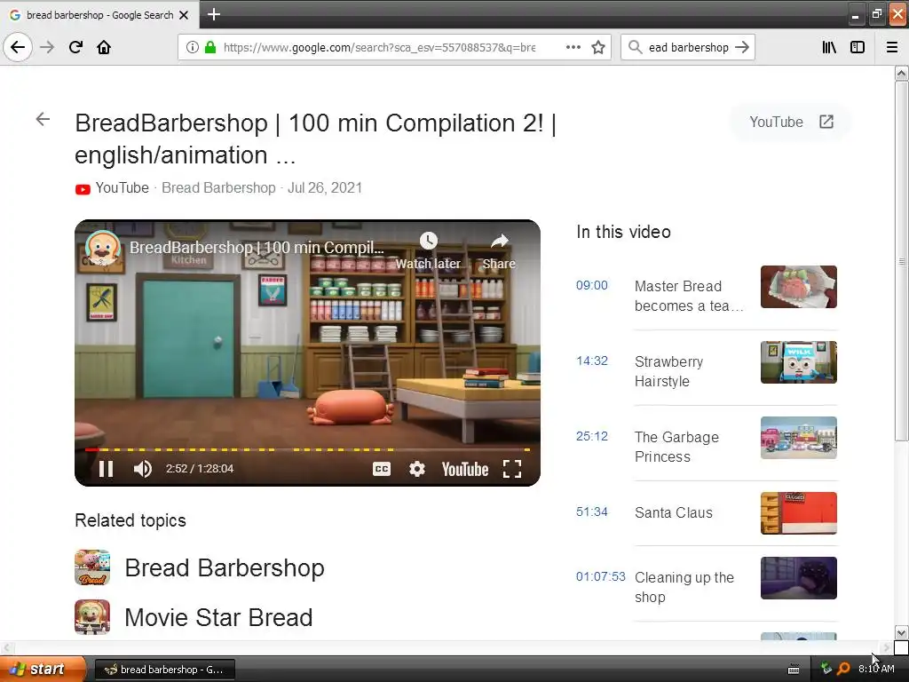Viewport: 909px width, 682px height.
Task: Open Bread Barbershop related topic
Action: point(225,567)
